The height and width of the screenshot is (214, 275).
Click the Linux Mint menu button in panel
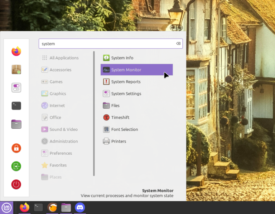tap(7, 208)
